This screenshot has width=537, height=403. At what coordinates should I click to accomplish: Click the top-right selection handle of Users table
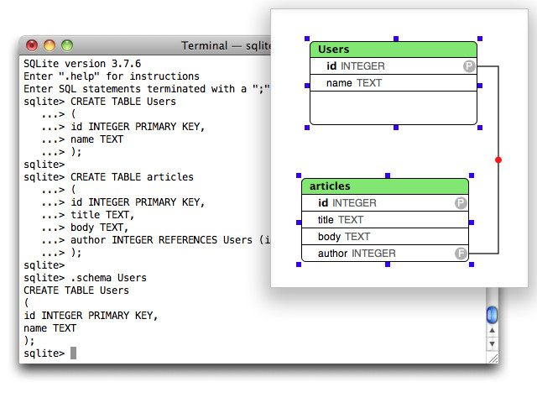pyautogui.click(x=480, y=39)
